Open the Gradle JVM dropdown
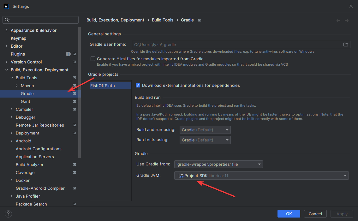The height and width of the screenshot is (221, 358). 345,176
